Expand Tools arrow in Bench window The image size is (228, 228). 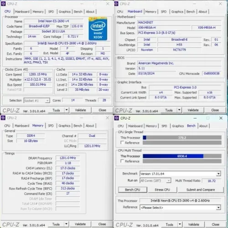pyautogui.click(x=180, y=224)
